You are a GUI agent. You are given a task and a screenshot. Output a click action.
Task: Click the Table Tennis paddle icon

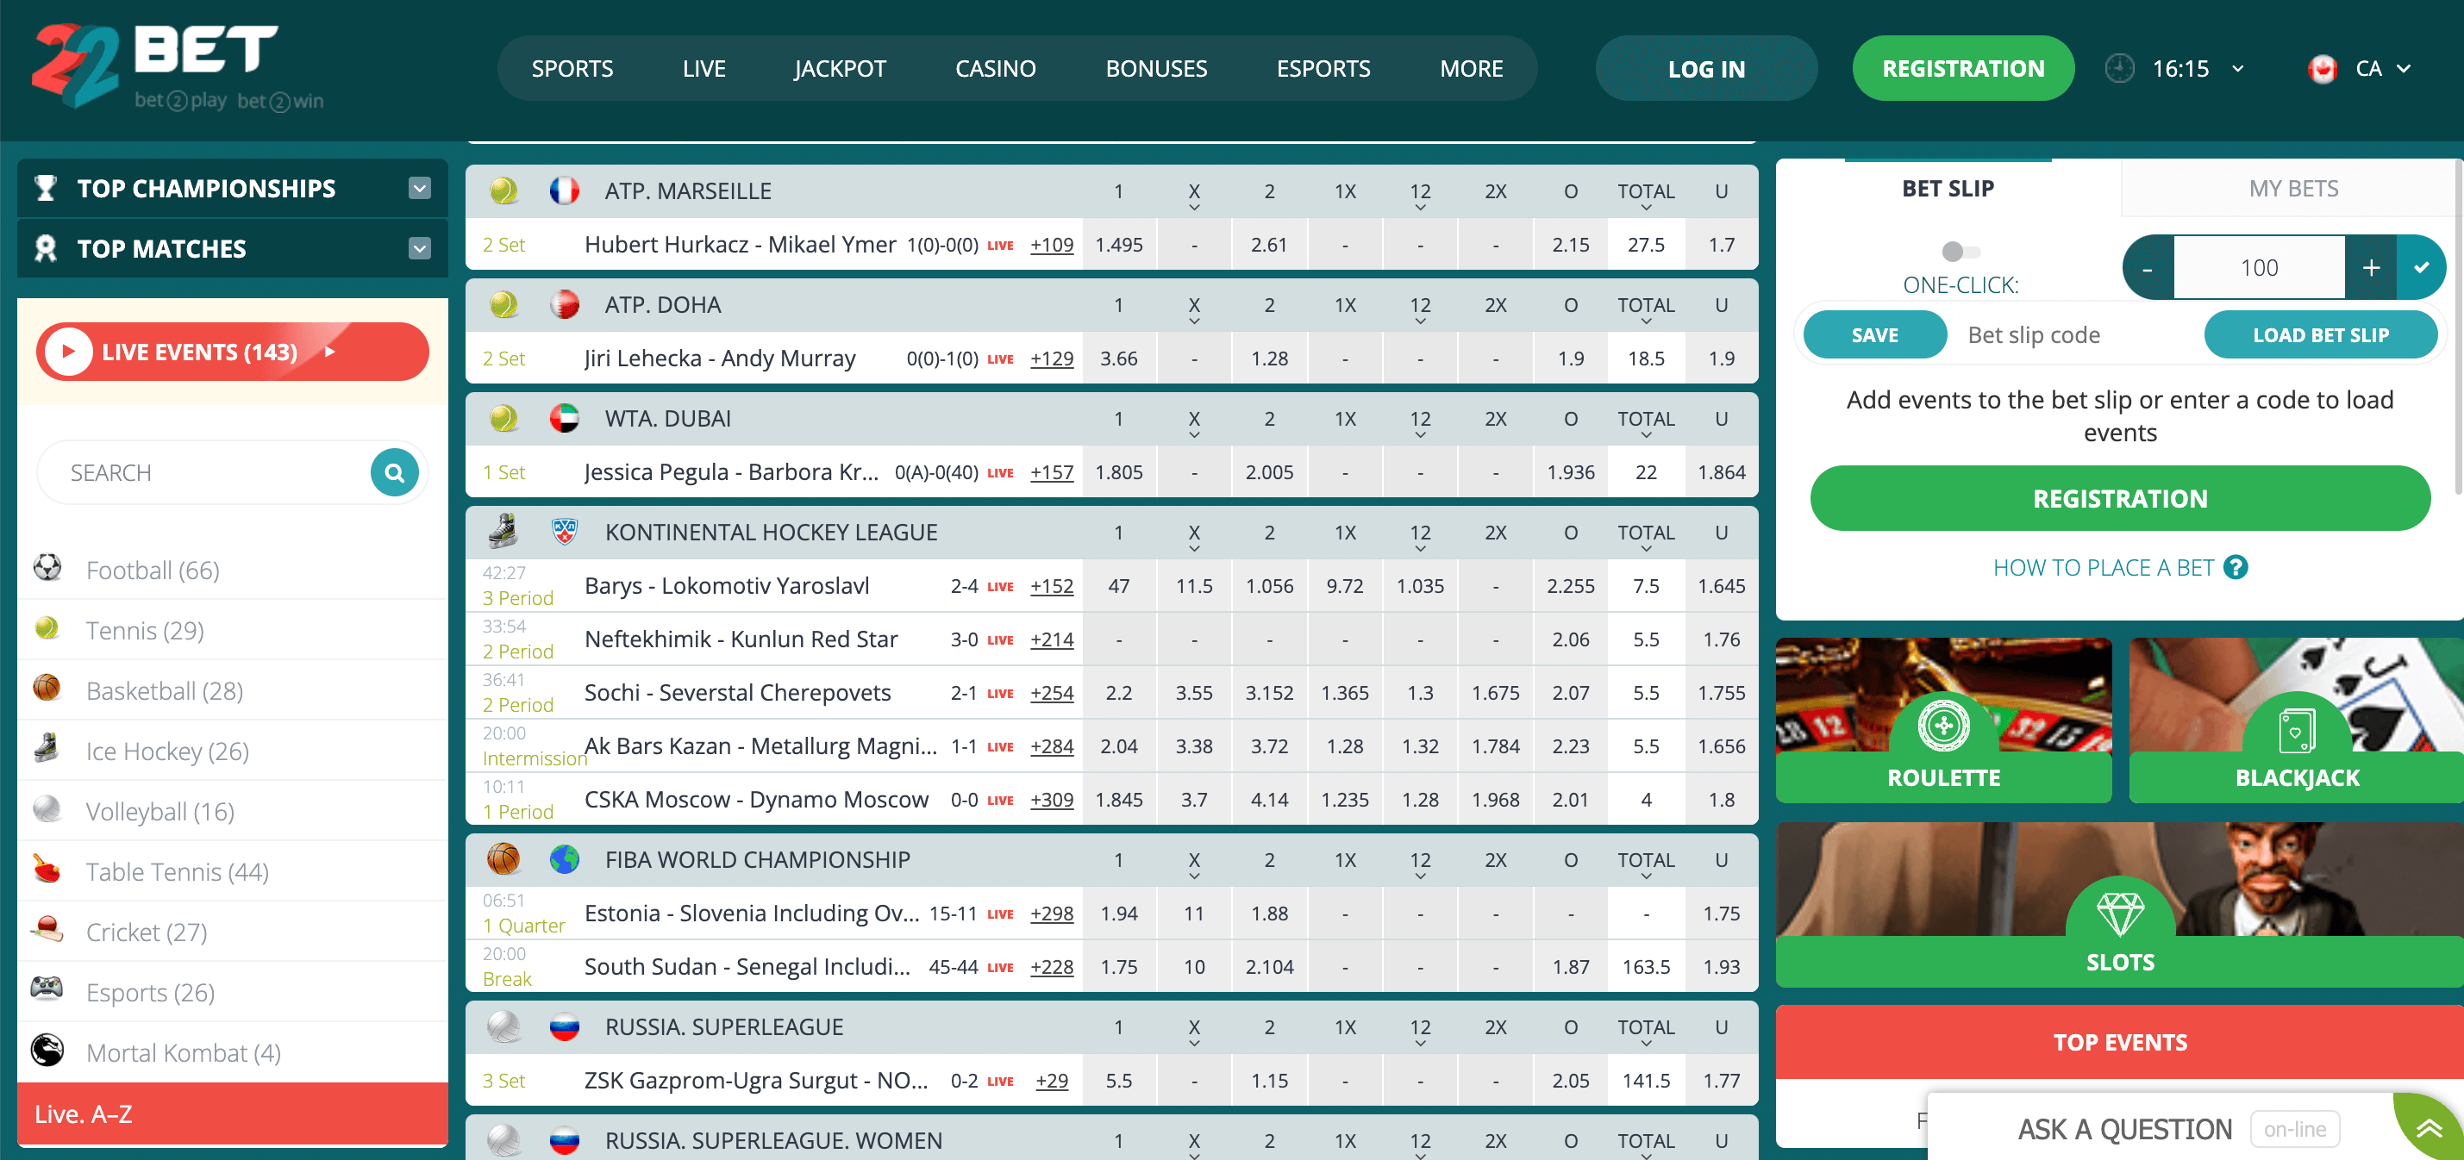[47, 870]
